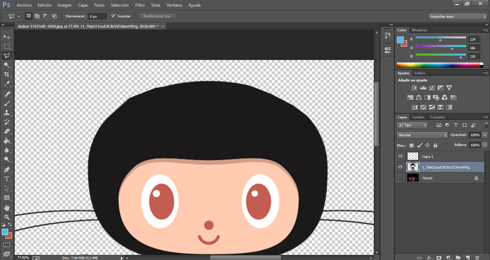The width and height of the screenshot is (490, 260).
Task: Toggle the Suavizar checkbox
Action: pos(112,15)
